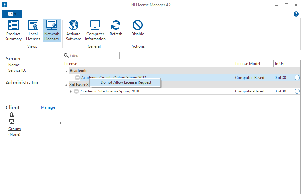Minimize the License Manager window
The image size is (302, 196).
tap(277, 5)
